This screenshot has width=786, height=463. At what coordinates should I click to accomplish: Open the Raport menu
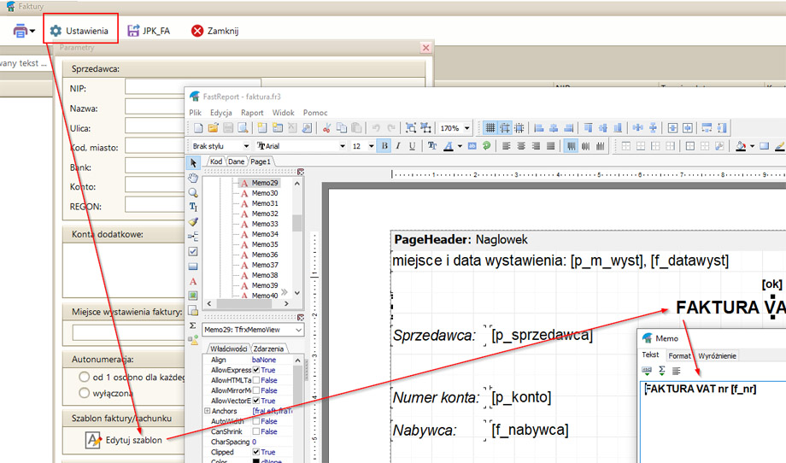252,112
